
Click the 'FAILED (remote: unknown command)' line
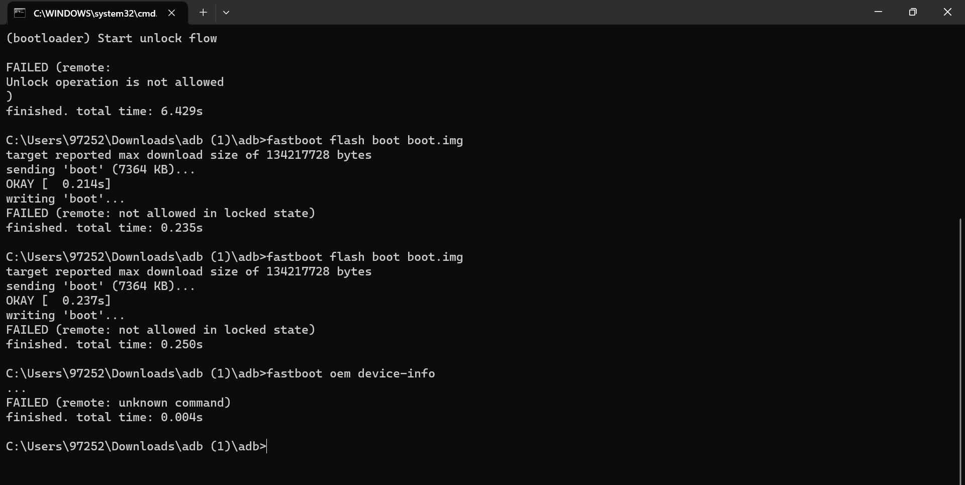point(119,403)
